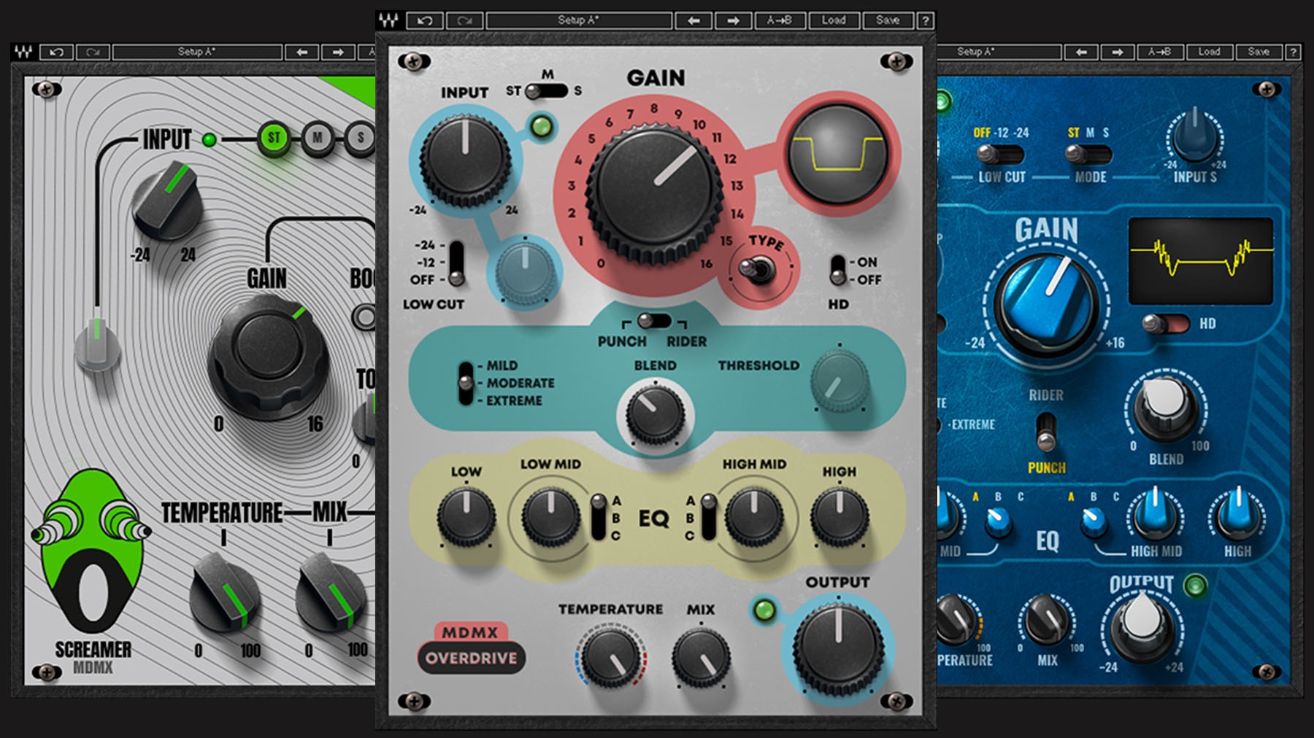Redo in the Overdrive plugin toolbar
The image size is (1314, 738).
pyautogui.click(x=464, y=20)
